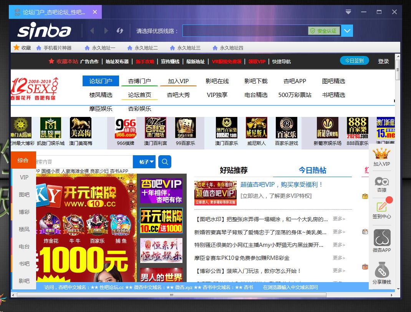Screen dimensions: 411x312
Task: Open the 永久地址二 bookmark
Action: pyautogui.click(x=143, y=48)
